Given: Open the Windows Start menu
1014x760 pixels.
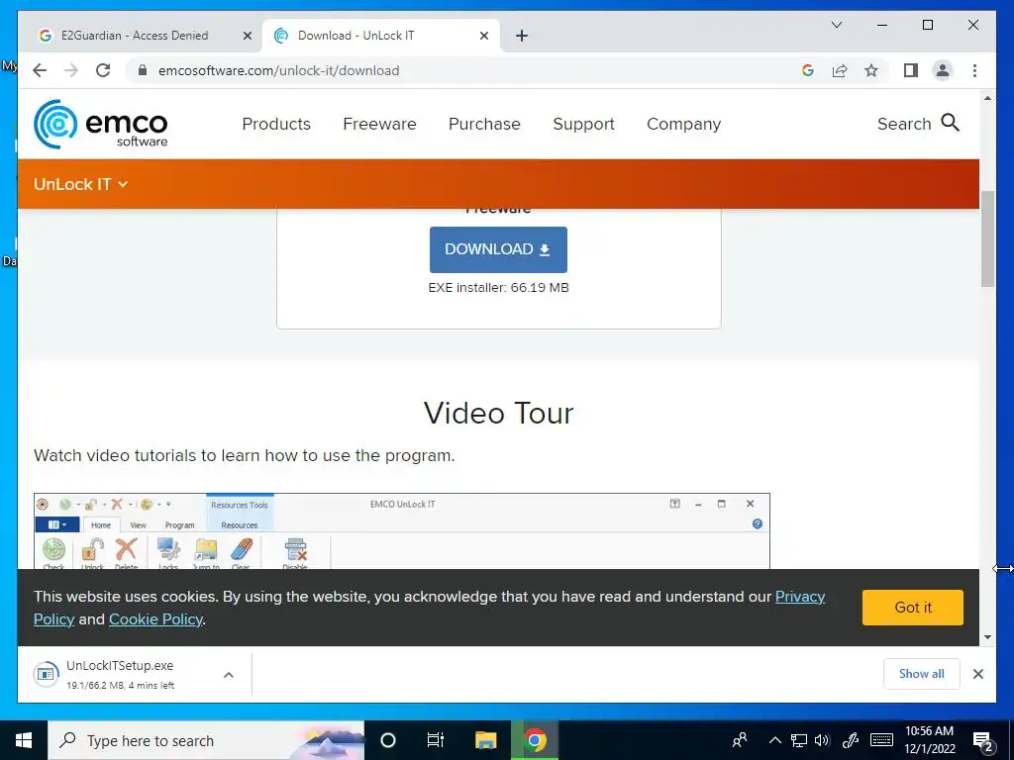Looking at the screenshot, I should tap(24, 740).
